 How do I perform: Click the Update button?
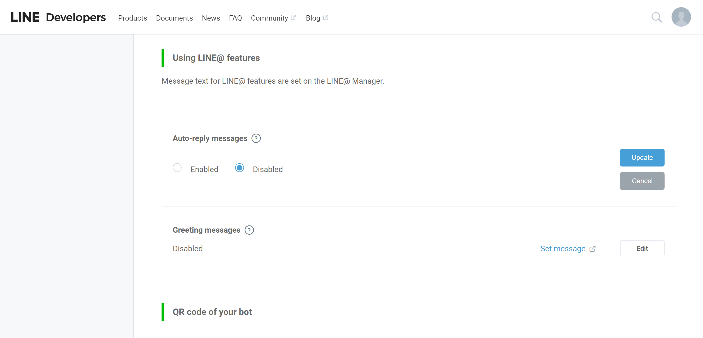pos(642,158)
